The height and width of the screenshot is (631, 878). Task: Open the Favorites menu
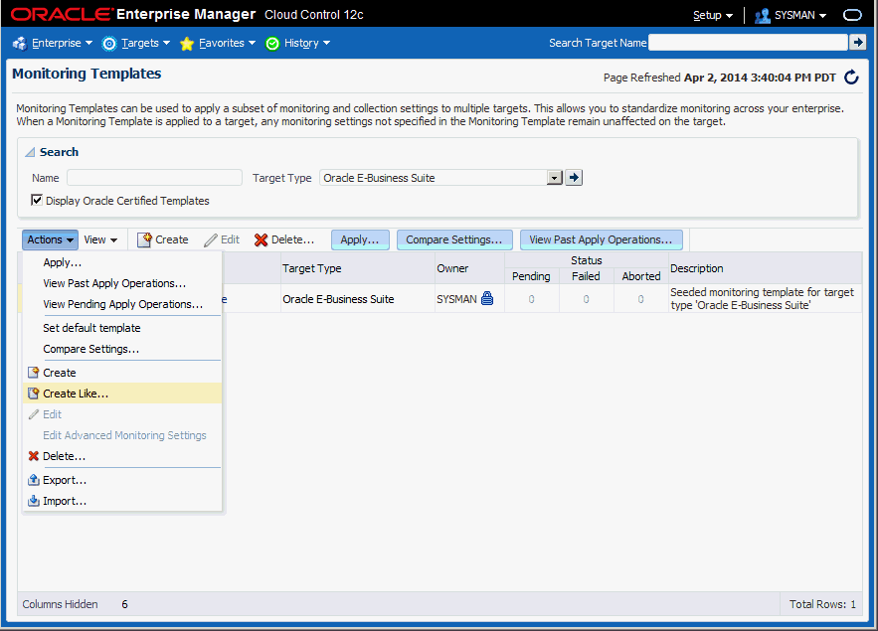(x=227, y=43)
